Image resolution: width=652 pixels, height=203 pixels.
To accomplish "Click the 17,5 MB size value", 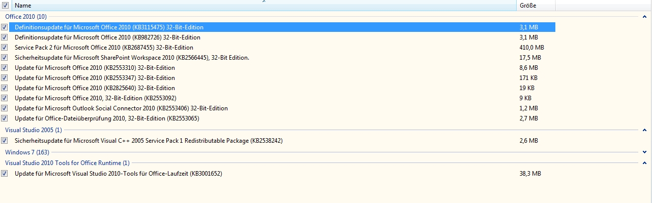I will tap(530, 58).
